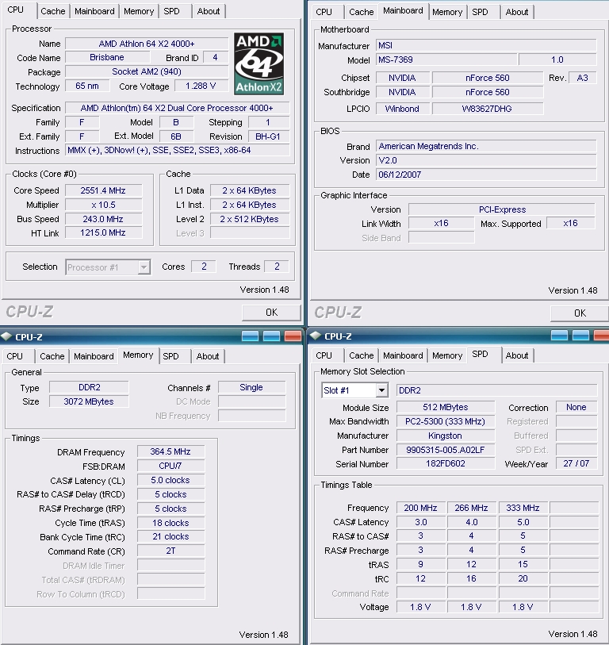
Task: Click the Multiplier value x 10.5
Action: (x=103, y=205)
